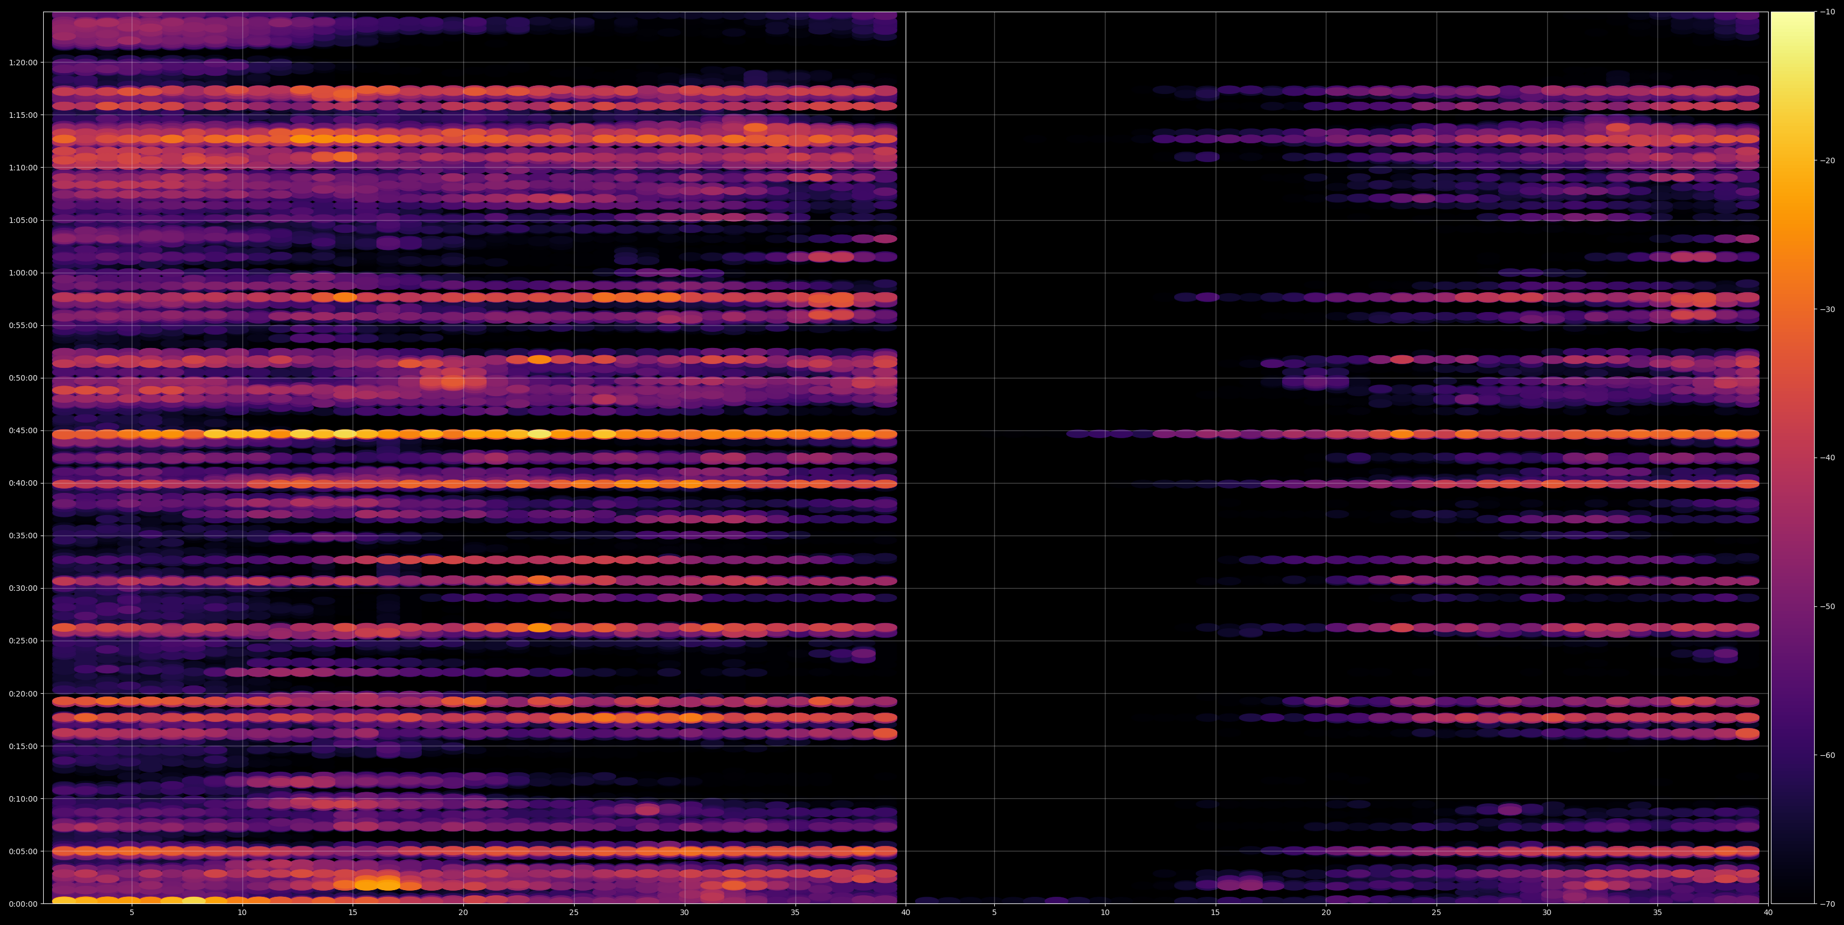Image resolution: width=1844 pixels, height=925 pixels.
Task: Click the y-axis label 1:10:00
Action: 23,168
